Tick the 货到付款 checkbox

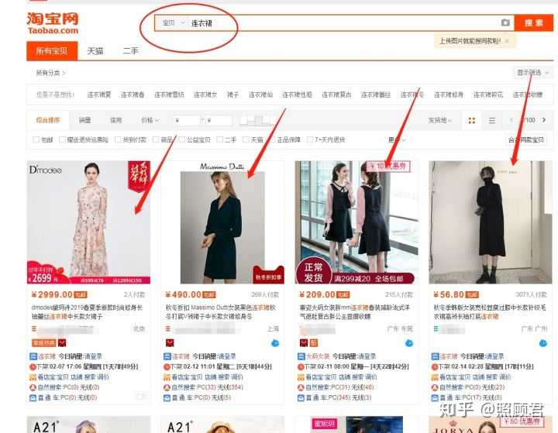pos(118,139)
